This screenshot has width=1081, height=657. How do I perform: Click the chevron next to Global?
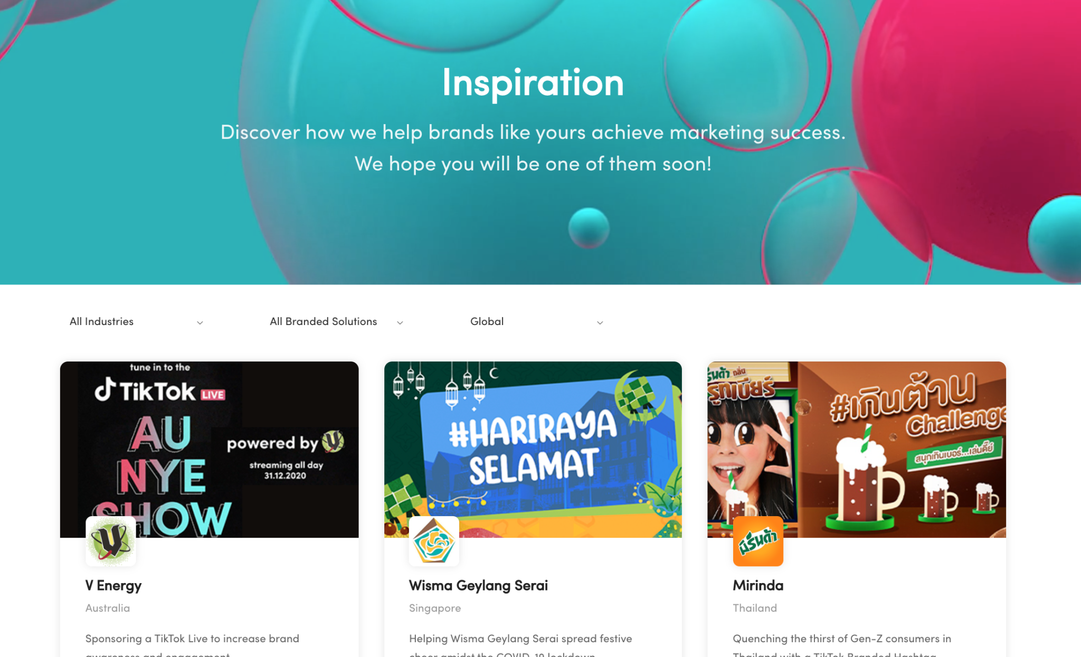[x=600, y=322]
